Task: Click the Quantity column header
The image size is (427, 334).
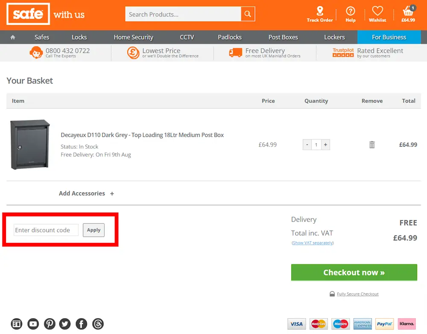Action: click(316, 101)
